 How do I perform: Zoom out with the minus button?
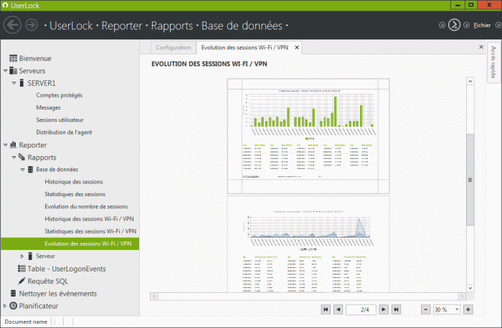pyautogui.click(x=425, y=309)
